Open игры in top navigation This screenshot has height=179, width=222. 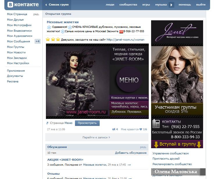click(146, 5)
